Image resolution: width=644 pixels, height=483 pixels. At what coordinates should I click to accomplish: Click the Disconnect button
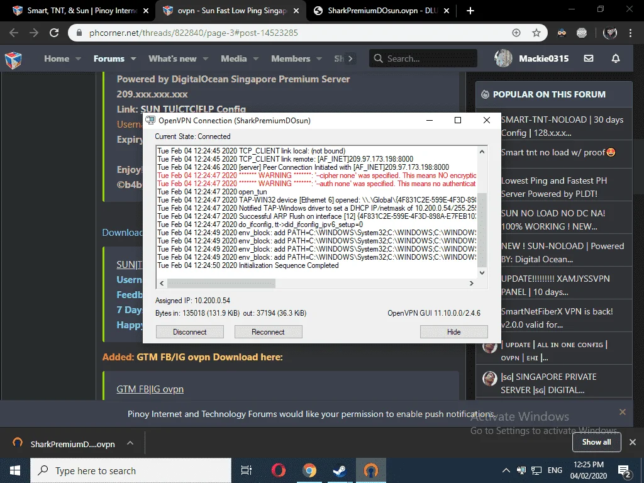(190, 332)
